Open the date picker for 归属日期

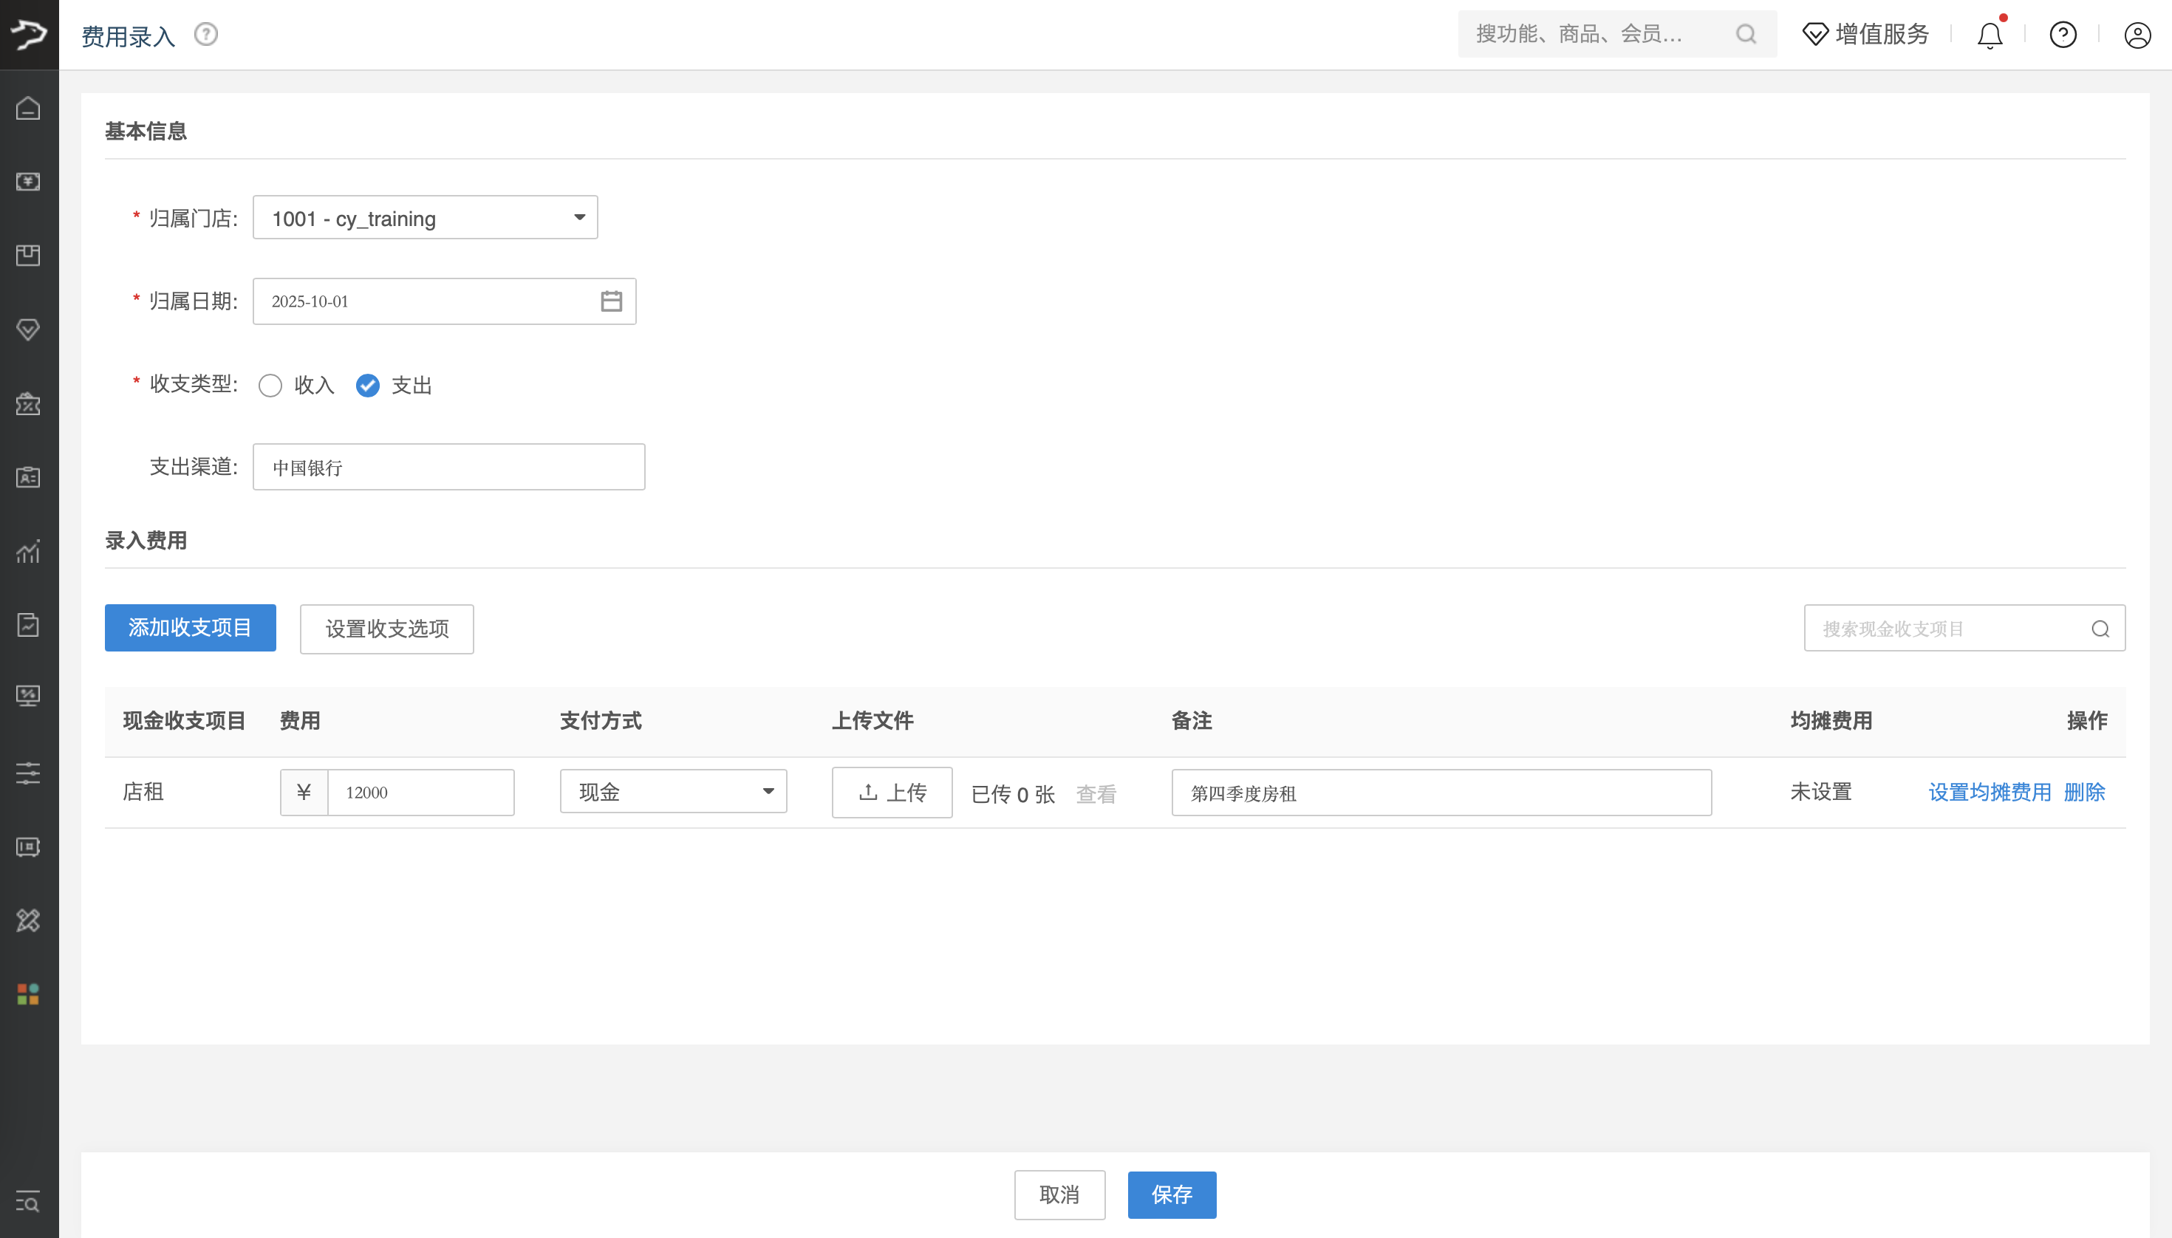coord(611,300)
